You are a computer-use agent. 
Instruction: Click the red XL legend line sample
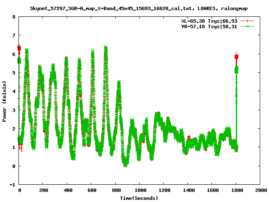[247, 21]
